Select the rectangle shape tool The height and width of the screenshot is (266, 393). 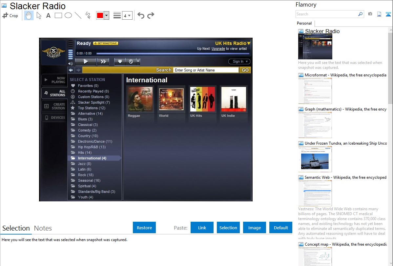(58, 15)
